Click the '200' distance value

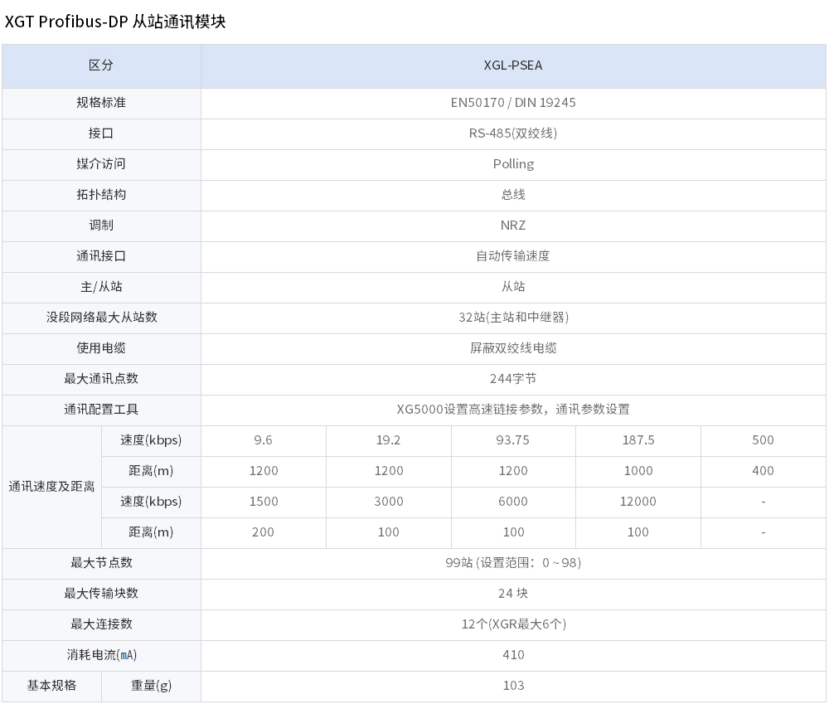click(264, 532)
